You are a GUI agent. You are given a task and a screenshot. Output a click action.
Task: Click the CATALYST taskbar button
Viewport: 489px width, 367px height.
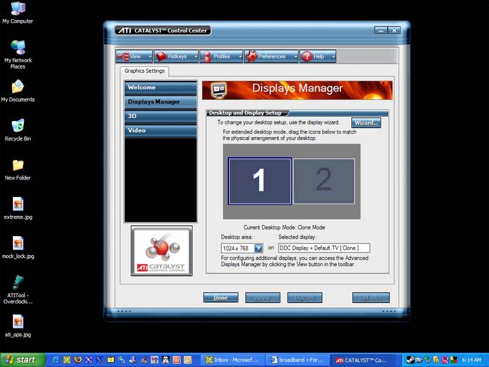coord(362,360)
